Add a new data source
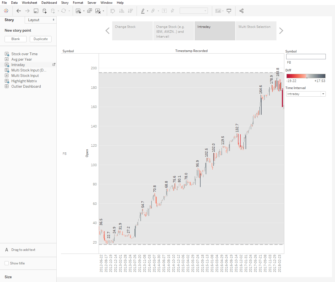Image resolution: width=335 pixels, height=282 pixels. tap(44, 11)
